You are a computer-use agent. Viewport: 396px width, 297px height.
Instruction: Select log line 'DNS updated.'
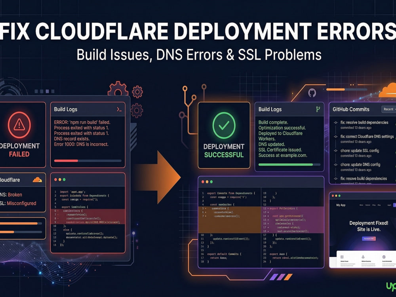point(272,145)
